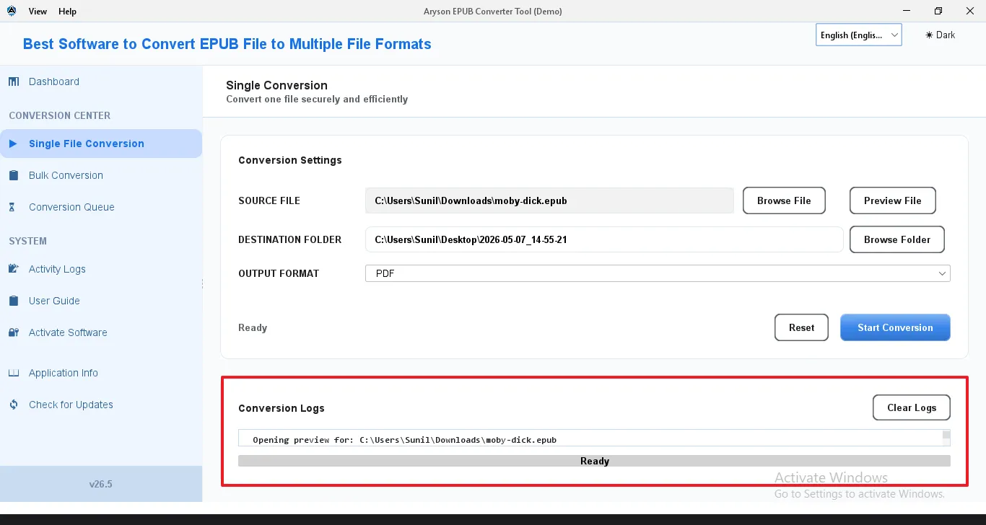Click the Conversion Logs vertical scrollbar
This screenshot has width=986, height=525.
coord(946,438)
